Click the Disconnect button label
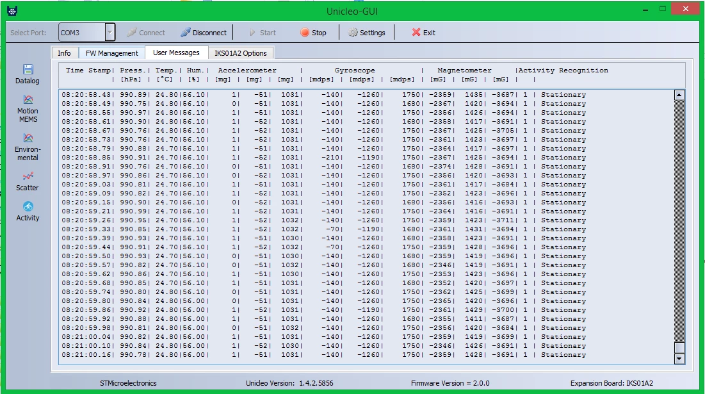Screen dimensions: 705x394 (209, 33)
